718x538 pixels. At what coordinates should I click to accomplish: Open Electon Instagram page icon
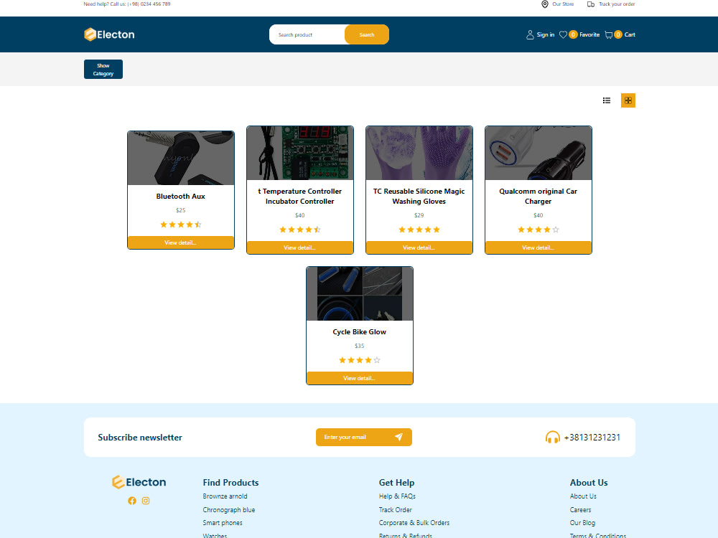pyautogui.click(x=146, y=501)
